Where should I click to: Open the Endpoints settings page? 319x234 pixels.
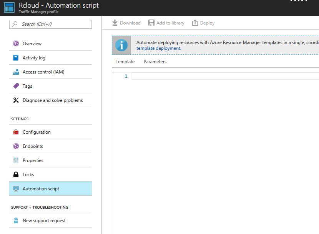point(33,146)
